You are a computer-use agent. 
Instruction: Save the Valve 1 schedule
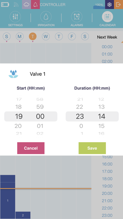pos(92,148)
